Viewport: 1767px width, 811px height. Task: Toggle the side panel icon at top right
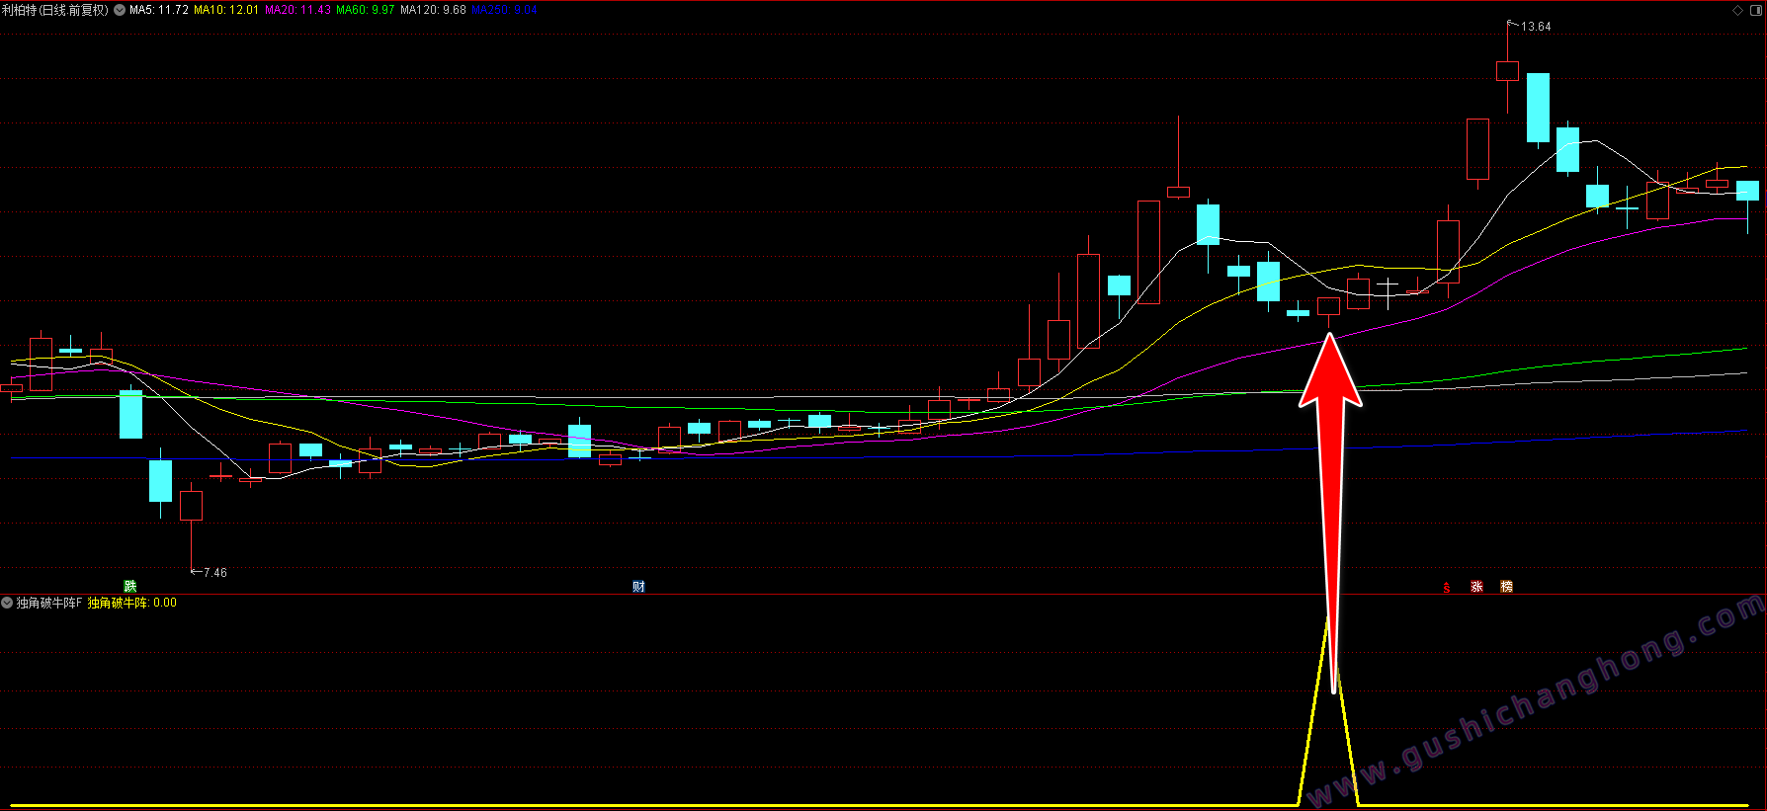click(x=1757, y=10)
